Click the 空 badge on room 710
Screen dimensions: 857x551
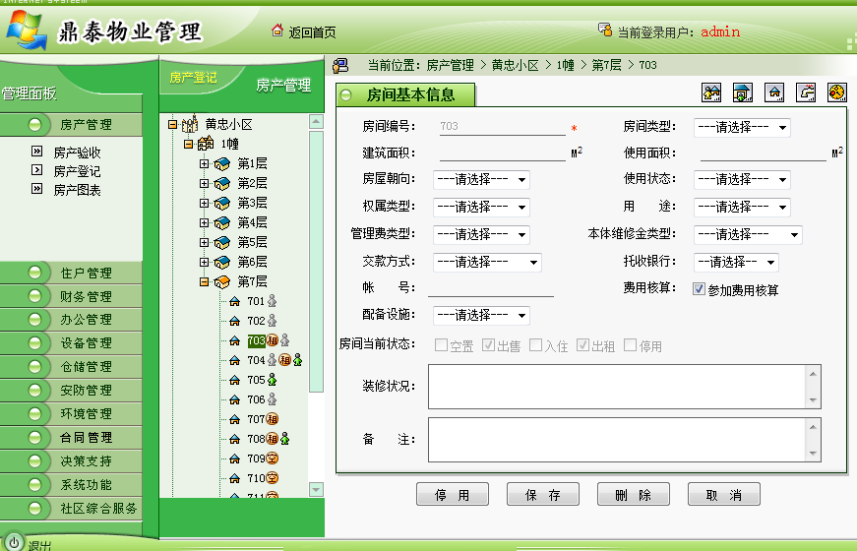click(273, 478)
